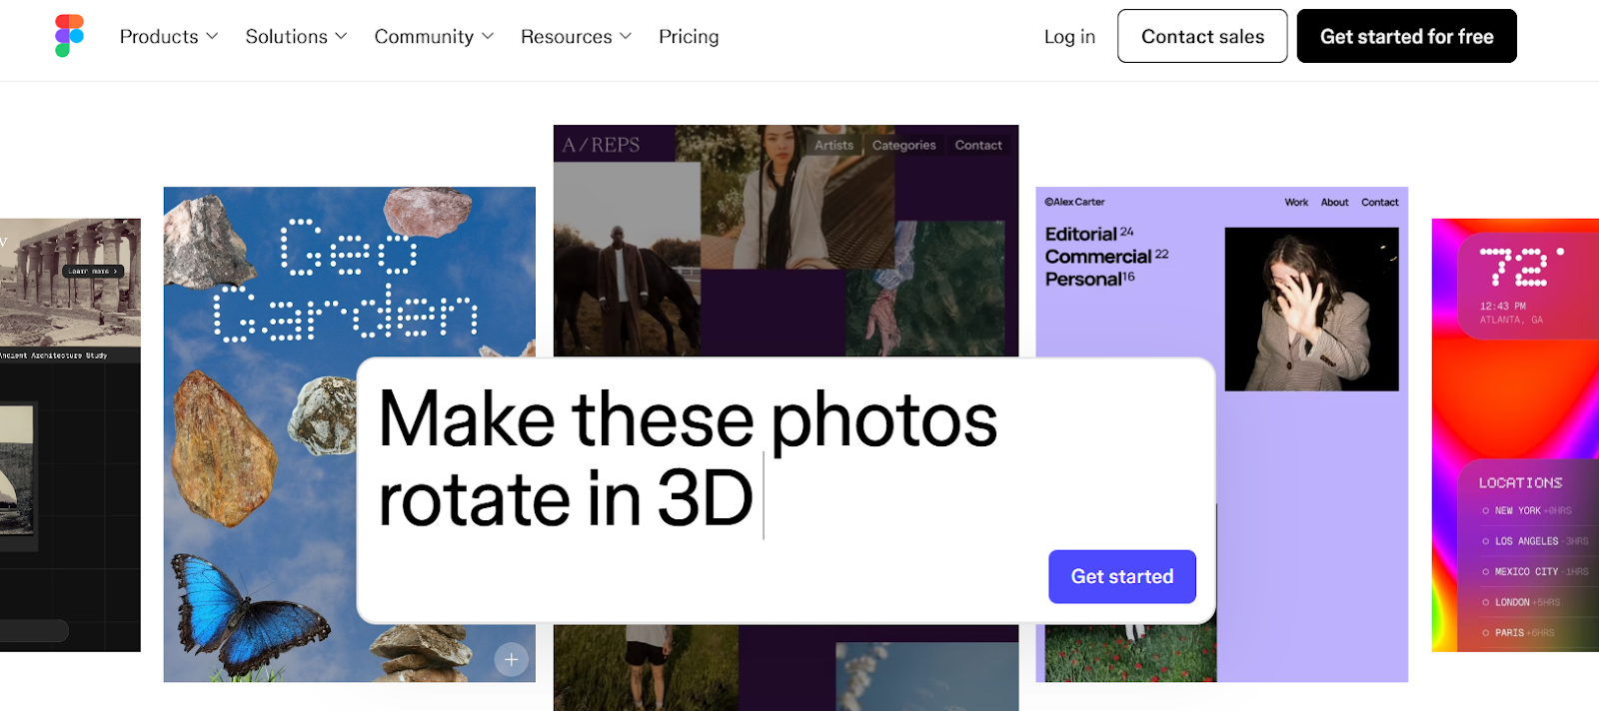Click the Figma logo icon
The width and height of the screenshot is (1599, 711).
69,36
